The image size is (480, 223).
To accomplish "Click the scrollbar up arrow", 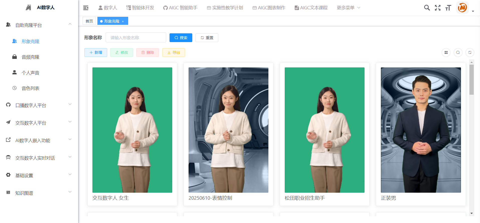I will click(x=471, y=62).
